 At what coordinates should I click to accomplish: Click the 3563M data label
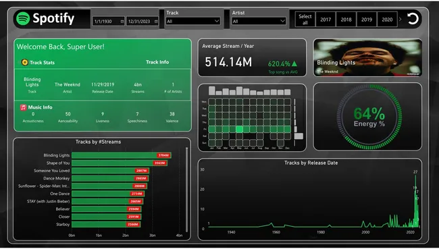160,163
